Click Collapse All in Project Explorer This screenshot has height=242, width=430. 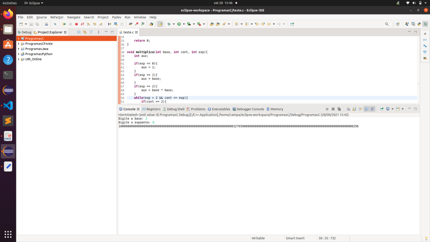click(79, 32)
